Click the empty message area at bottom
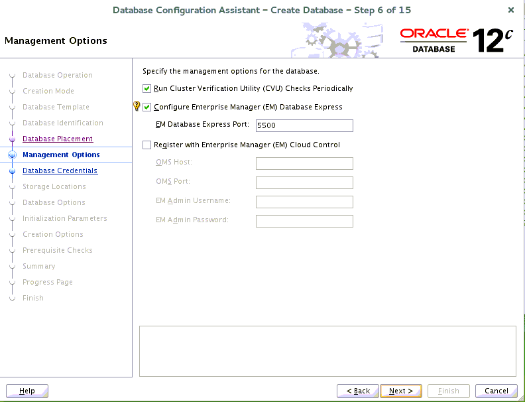This screenshot has height=402, width=525. (x=327, y=351)
